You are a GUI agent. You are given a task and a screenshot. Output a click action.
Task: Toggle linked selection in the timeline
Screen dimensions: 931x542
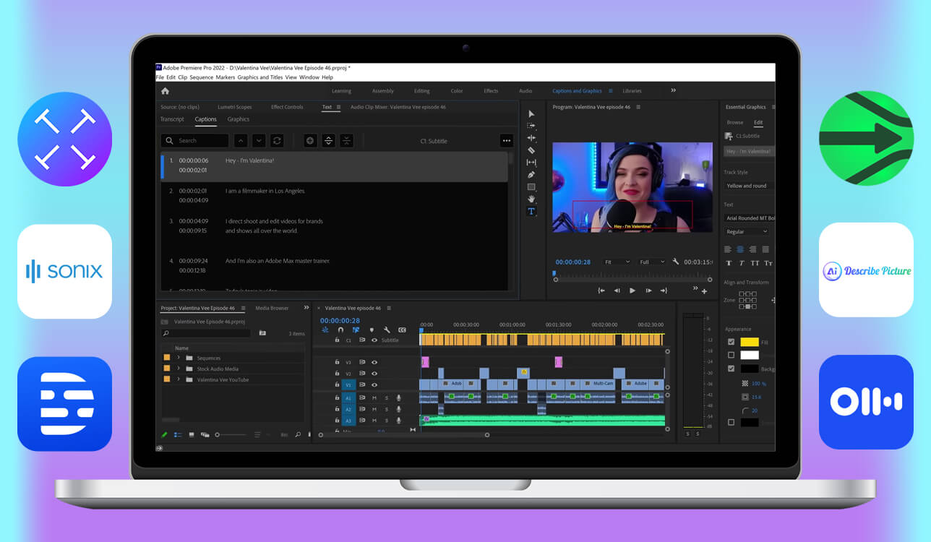coord(356,330)
